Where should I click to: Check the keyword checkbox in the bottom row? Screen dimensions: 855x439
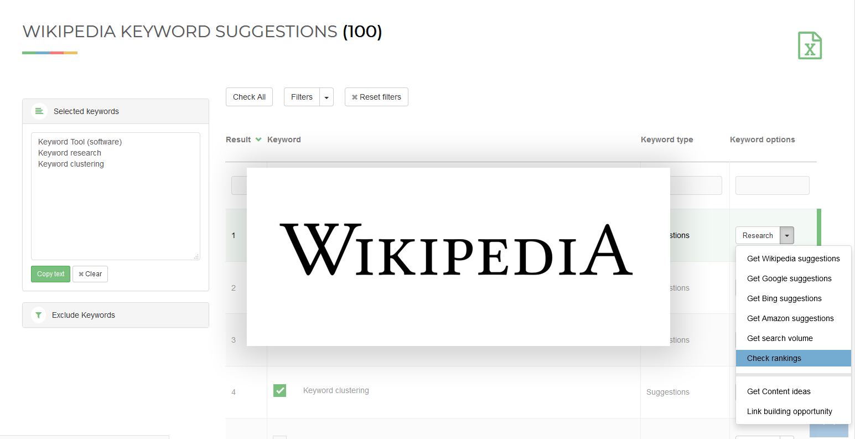279,437
